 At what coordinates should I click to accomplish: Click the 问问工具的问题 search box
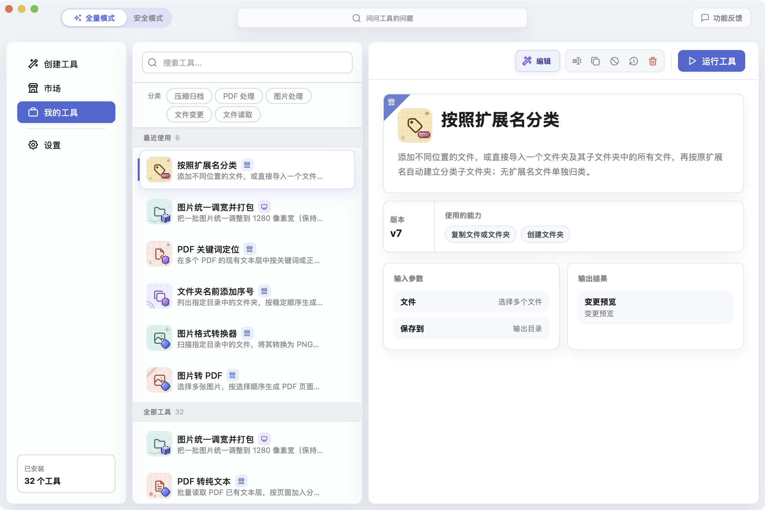pos(382,18)
